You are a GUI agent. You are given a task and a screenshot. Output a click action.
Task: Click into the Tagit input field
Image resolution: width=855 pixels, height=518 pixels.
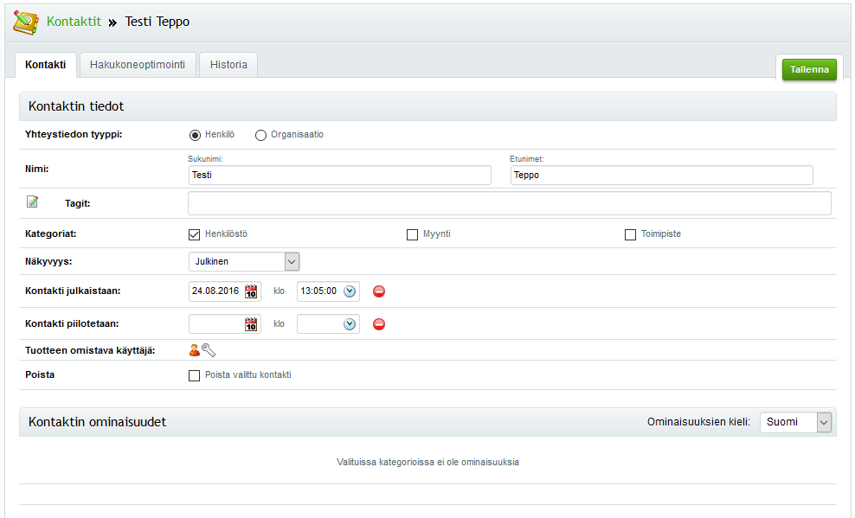[510, 203]
